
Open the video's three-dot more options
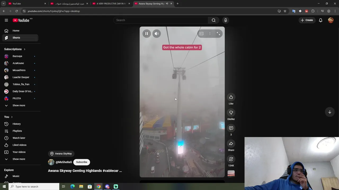tap(210, 34)
